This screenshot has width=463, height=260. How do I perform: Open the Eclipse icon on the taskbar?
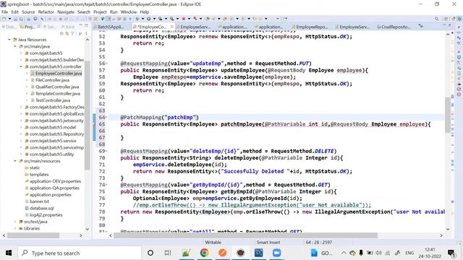[240, 253]
